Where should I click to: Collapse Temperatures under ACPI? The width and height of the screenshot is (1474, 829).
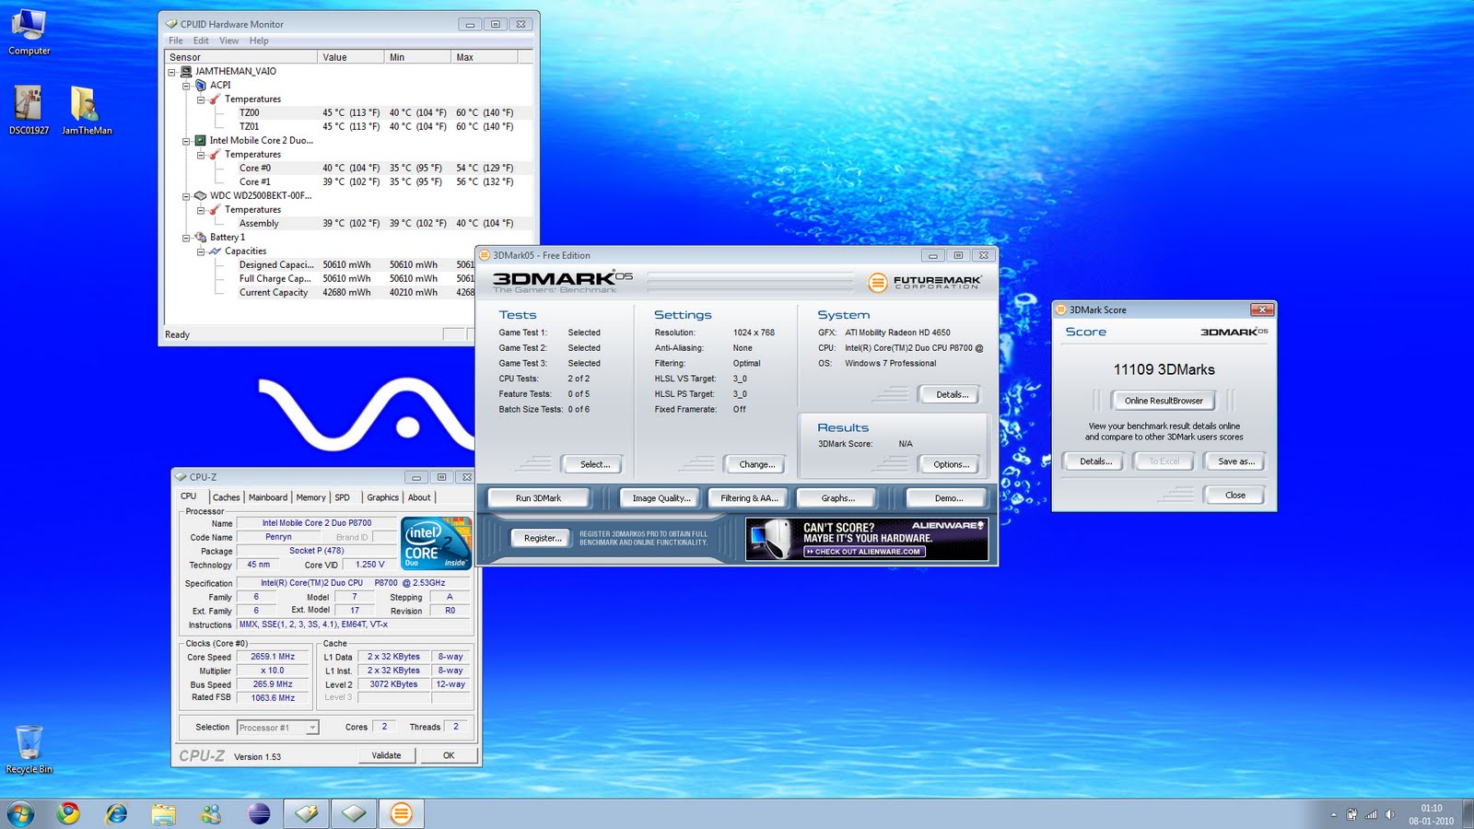(x=201, y=99)
